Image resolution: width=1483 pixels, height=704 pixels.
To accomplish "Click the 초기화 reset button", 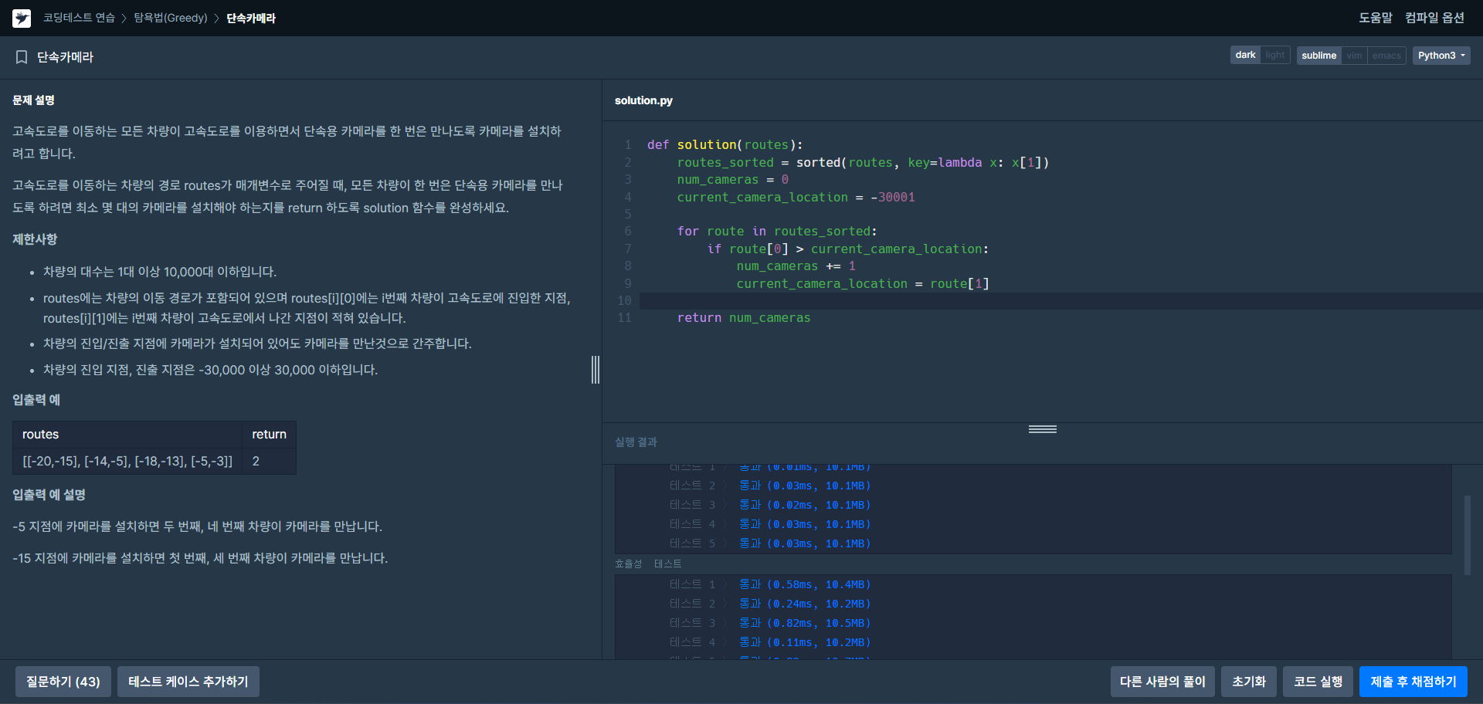I will pos(1249,682).
